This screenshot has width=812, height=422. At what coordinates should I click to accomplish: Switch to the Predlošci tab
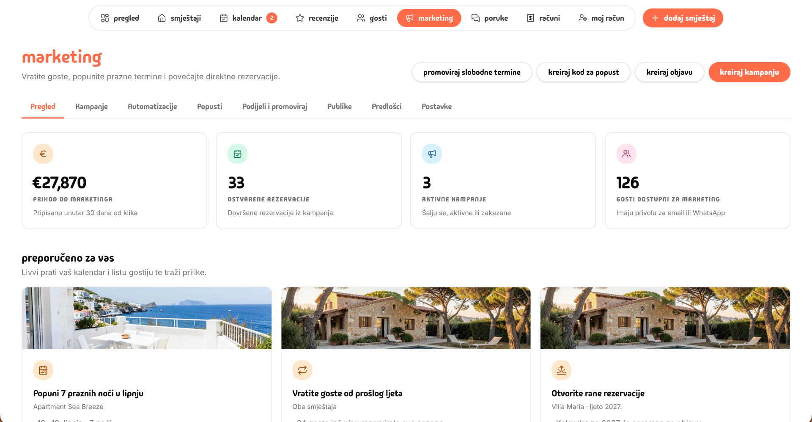tap(387, 107)
